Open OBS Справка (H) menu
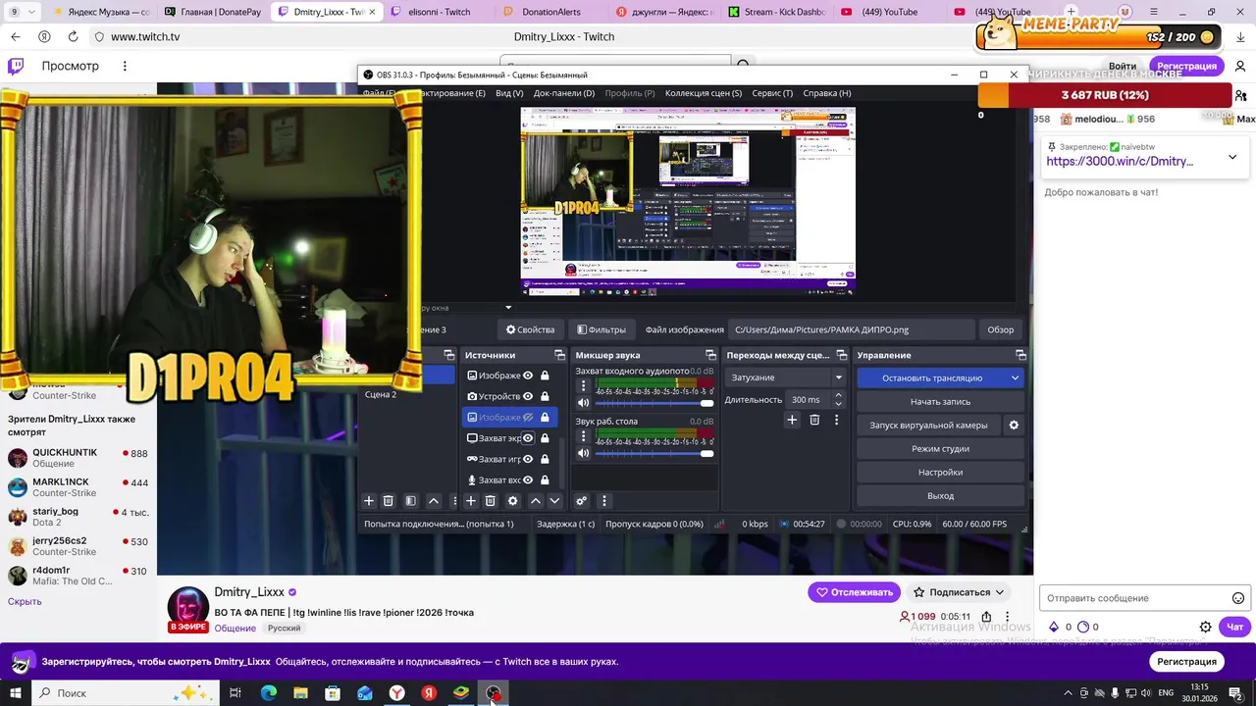 click(827, 93)
